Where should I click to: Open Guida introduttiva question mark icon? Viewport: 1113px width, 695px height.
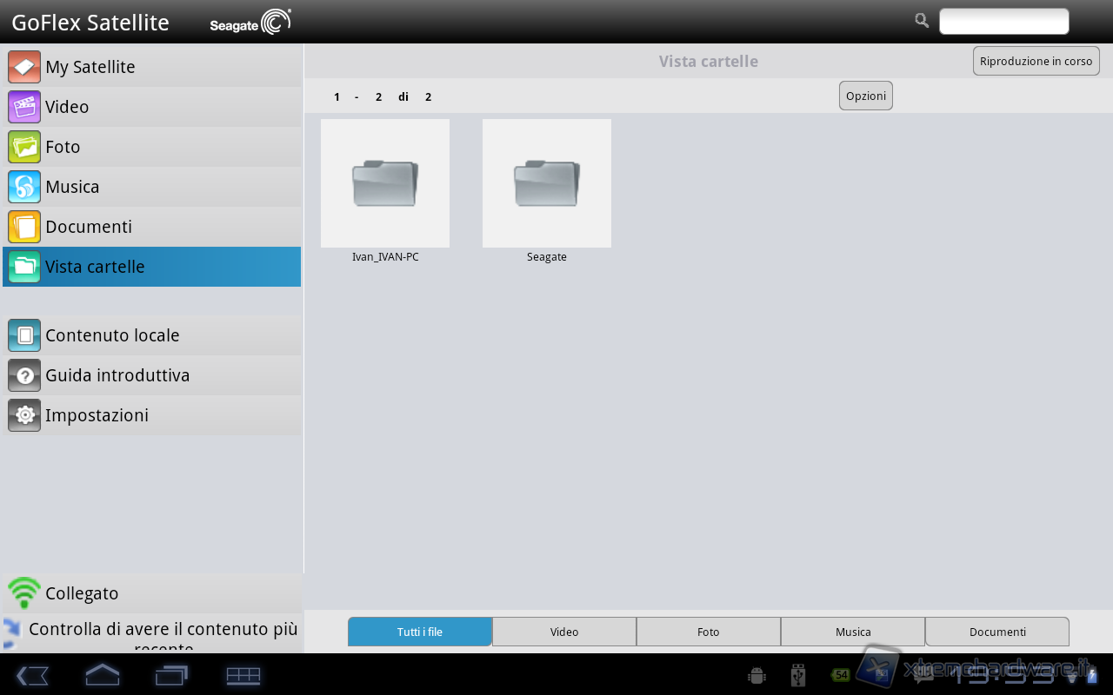click(24, 375)
